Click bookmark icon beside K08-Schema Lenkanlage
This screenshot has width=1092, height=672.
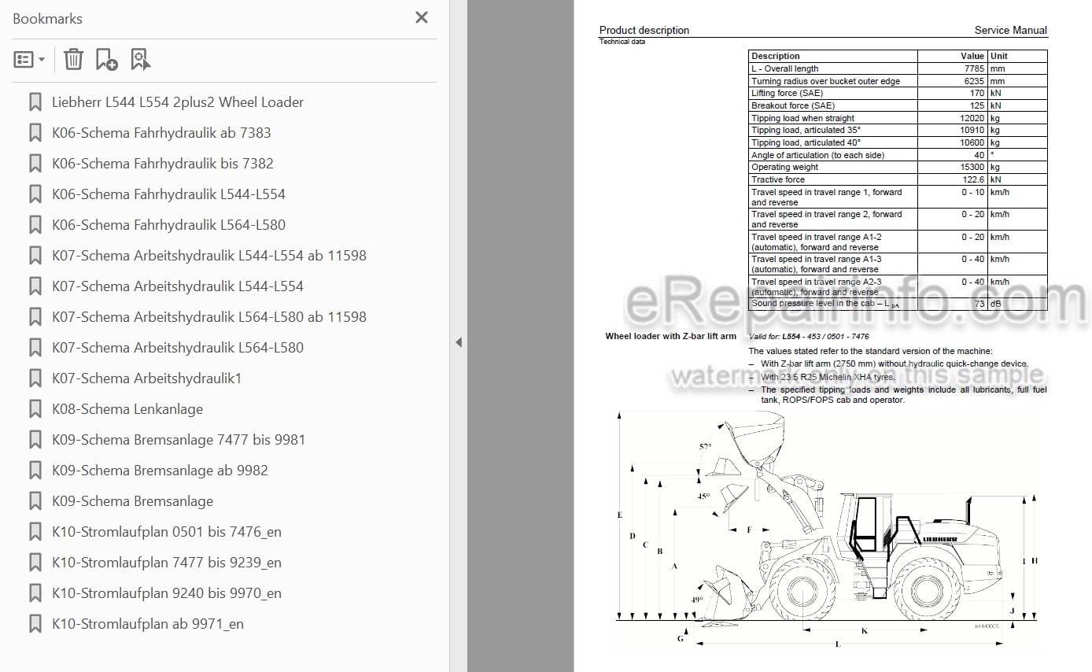point(35,409)
